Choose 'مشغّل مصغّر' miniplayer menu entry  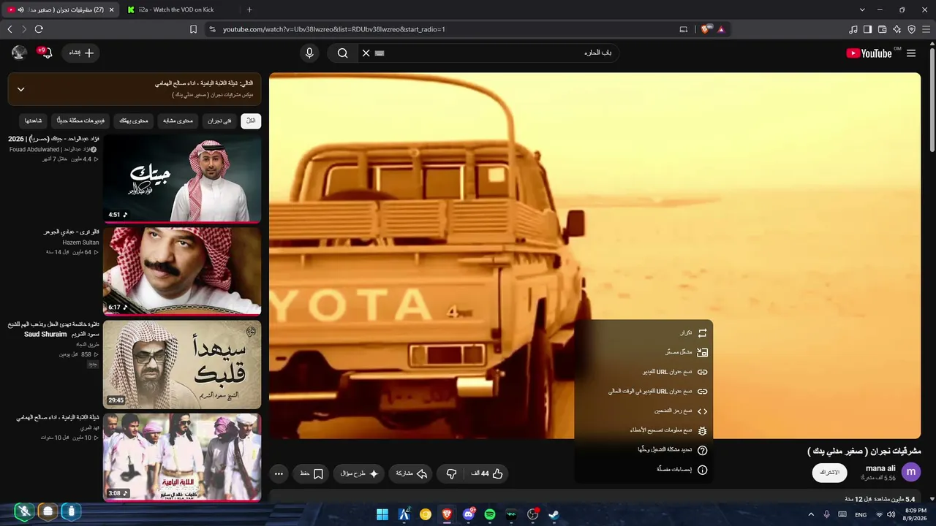coord(643,352)
